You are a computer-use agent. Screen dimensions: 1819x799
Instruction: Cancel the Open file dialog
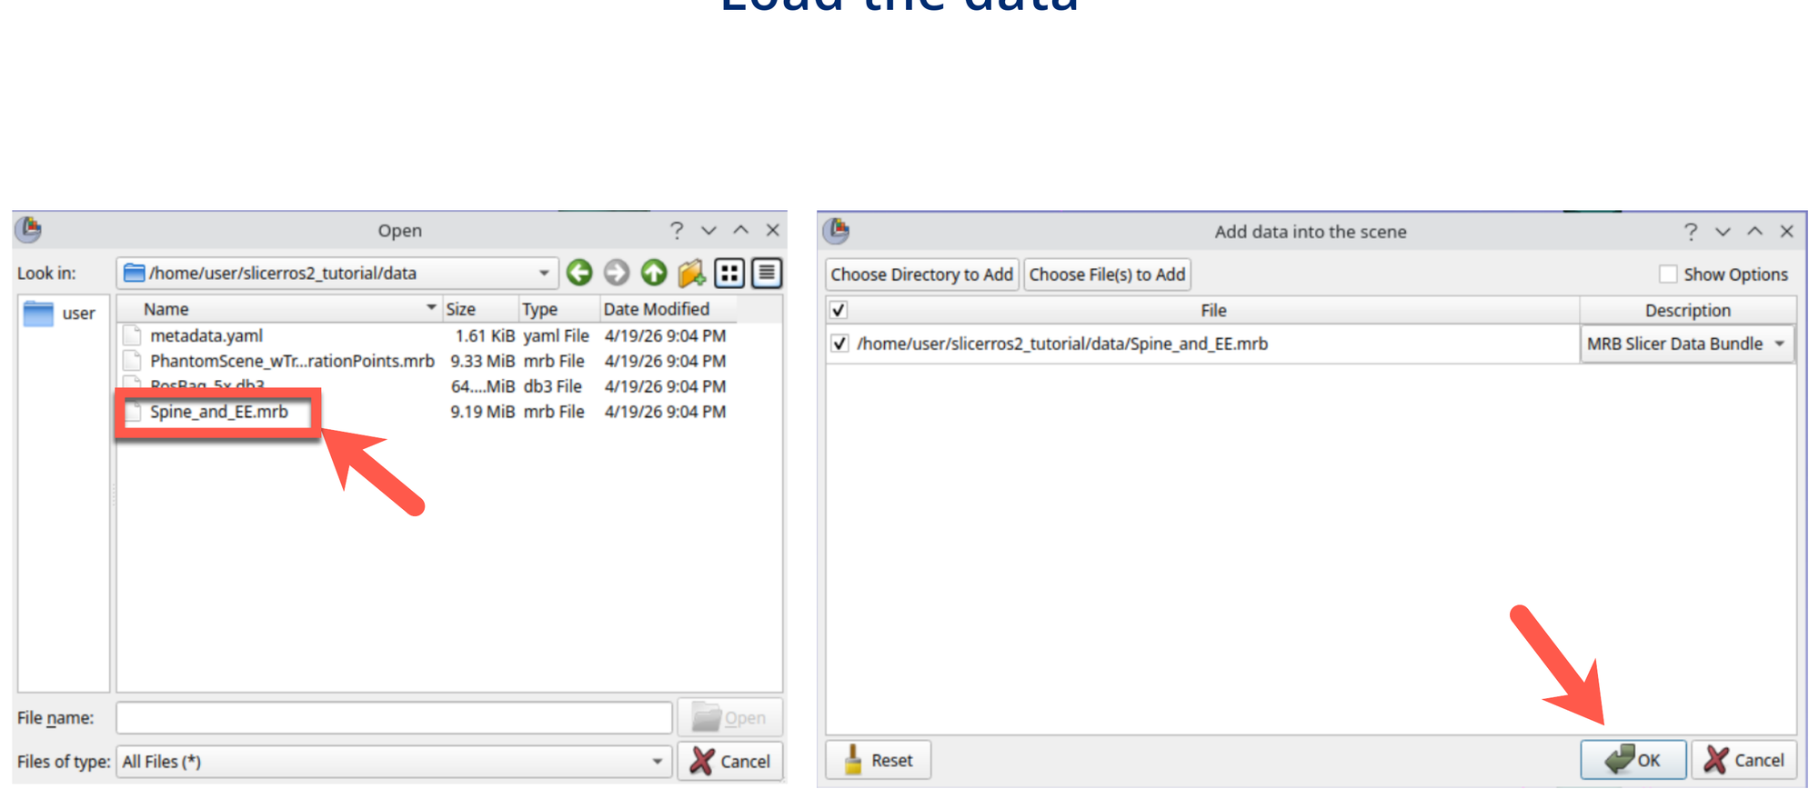point(729,762)
